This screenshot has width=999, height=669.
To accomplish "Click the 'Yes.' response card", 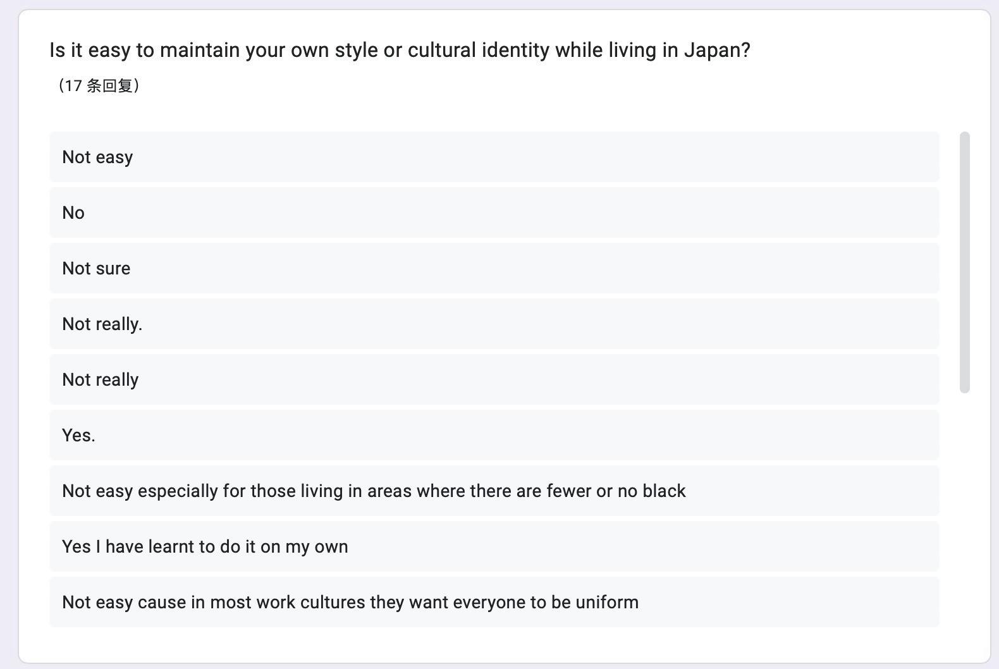I will click(493, 435).
